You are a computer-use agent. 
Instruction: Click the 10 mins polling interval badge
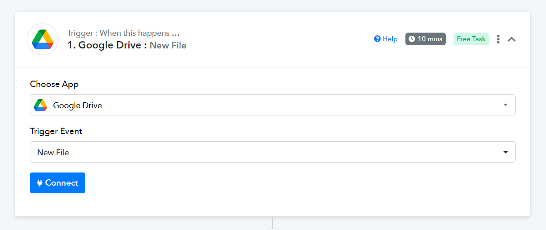(425, 39)
